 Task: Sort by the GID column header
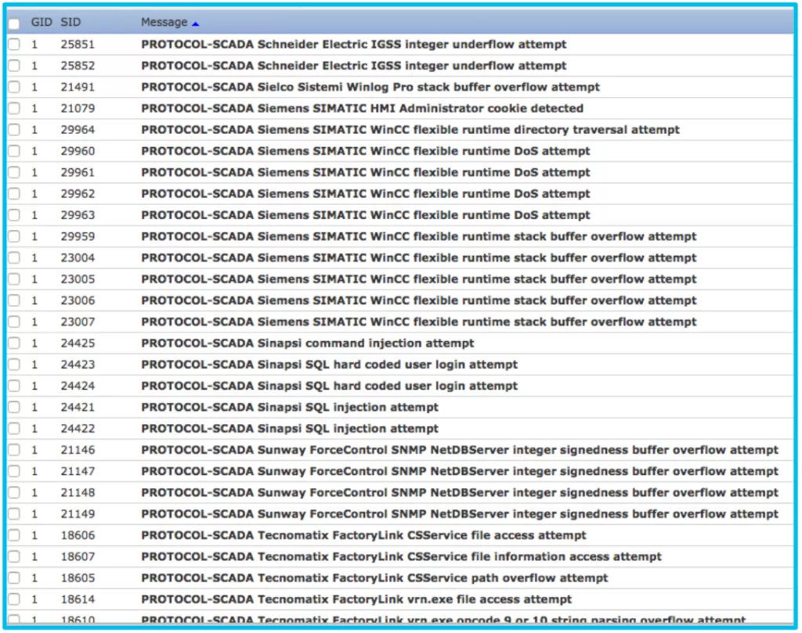pyautogui.click(x=41, y=23)
